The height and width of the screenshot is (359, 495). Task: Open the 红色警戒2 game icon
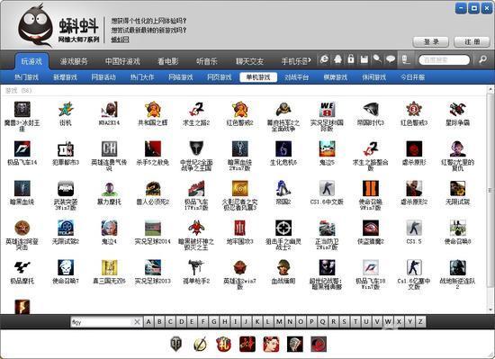(x=240, y=110)
